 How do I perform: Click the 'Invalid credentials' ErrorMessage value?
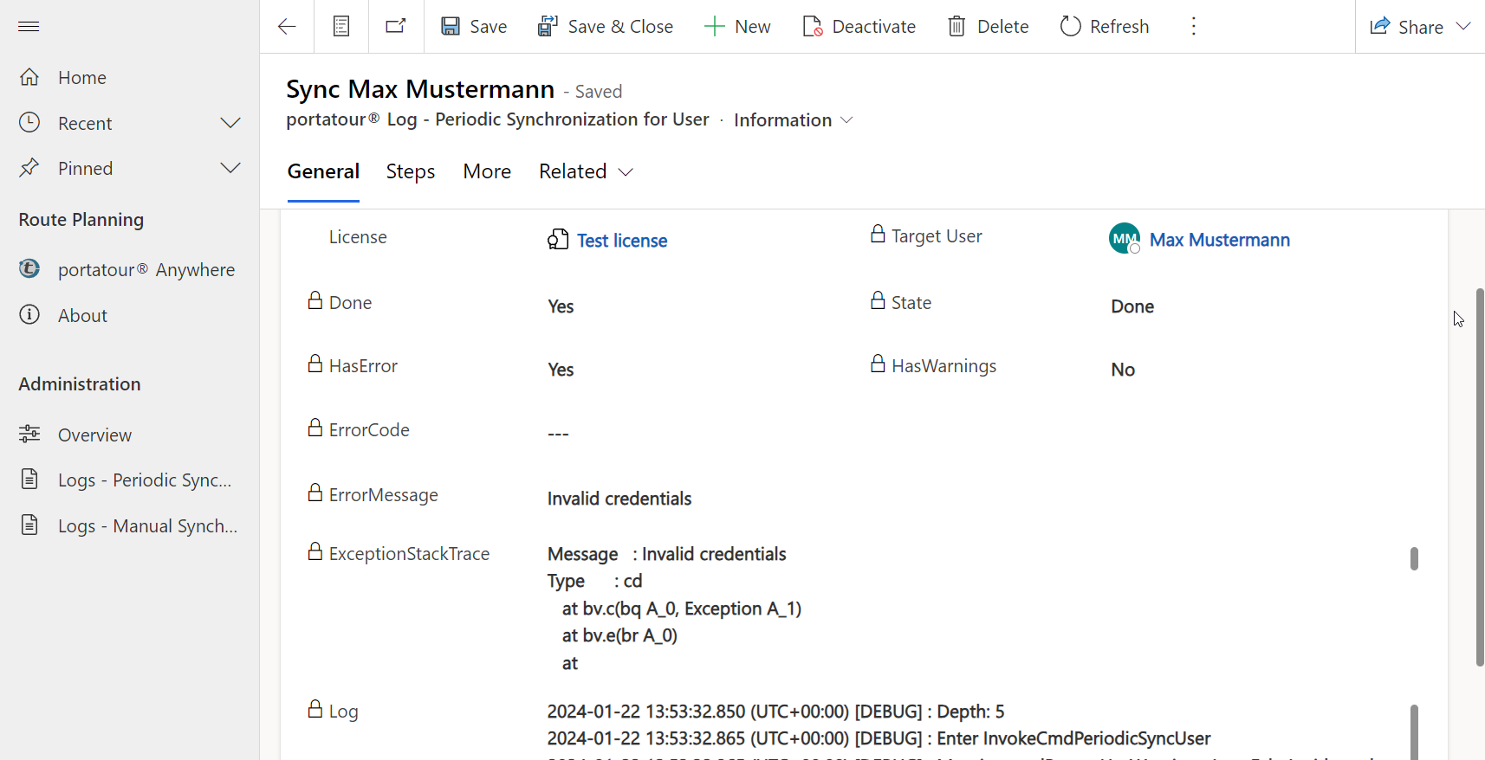pos(619,499)
